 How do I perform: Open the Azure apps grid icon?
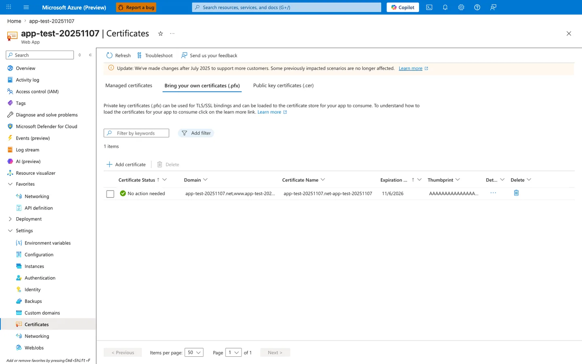point(9,7)
